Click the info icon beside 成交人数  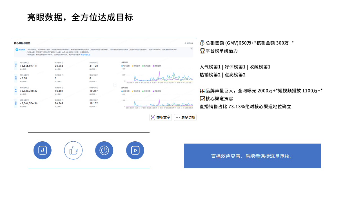point(97,63)
